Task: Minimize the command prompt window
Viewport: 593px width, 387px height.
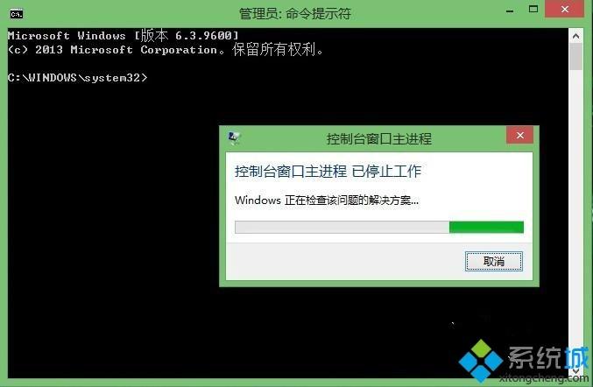Action: 510,11
